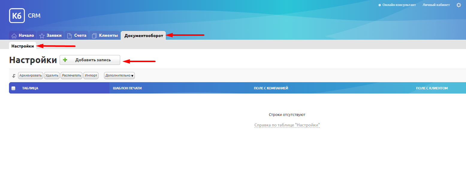Open settings gear icon in header
The image size is (466, 173).
click(459, 5)
